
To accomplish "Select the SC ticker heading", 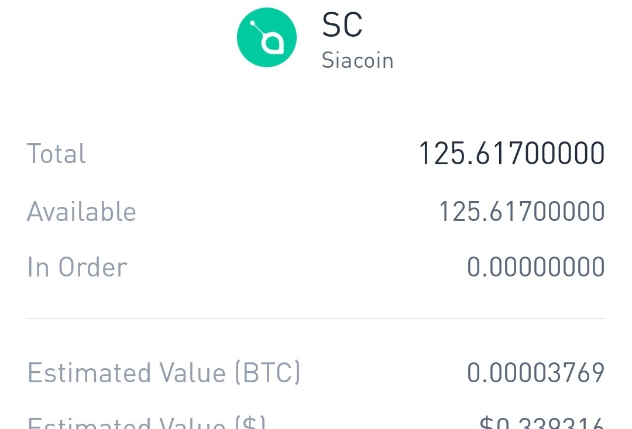I will coord(342,25).
